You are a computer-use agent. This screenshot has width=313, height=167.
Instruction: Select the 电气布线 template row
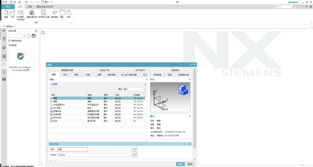[x=97, y=117]
